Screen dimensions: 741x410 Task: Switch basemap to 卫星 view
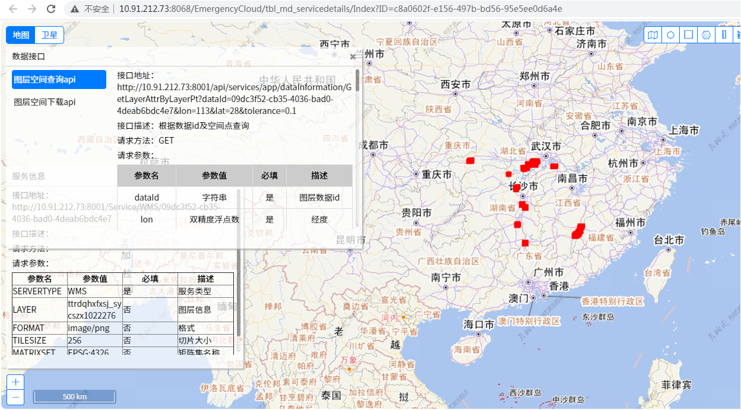[x=50, y=35]
